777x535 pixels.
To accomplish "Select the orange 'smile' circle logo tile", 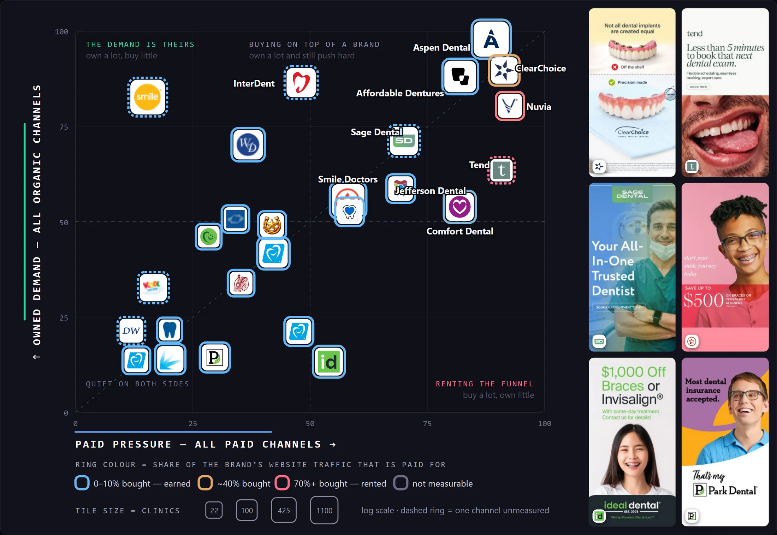I will pos(148,97).
